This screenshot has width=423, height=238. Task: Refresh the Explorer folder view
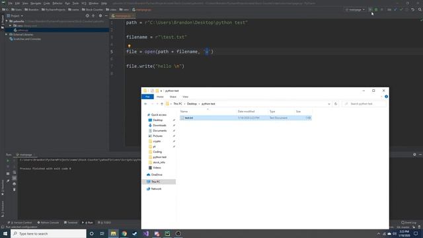336,104
